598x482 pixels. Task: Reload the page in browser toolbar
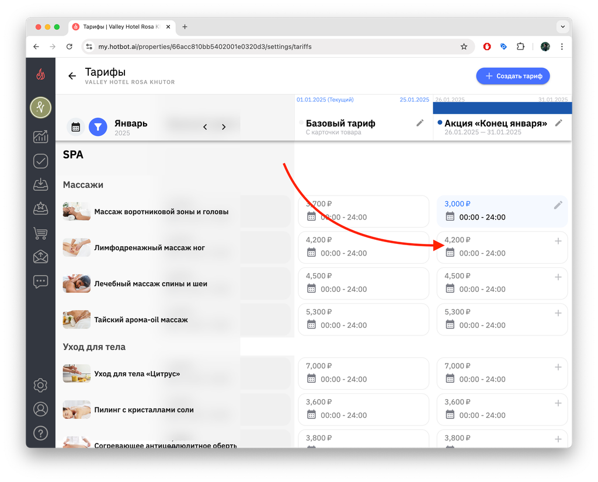[x=69, y=47]
